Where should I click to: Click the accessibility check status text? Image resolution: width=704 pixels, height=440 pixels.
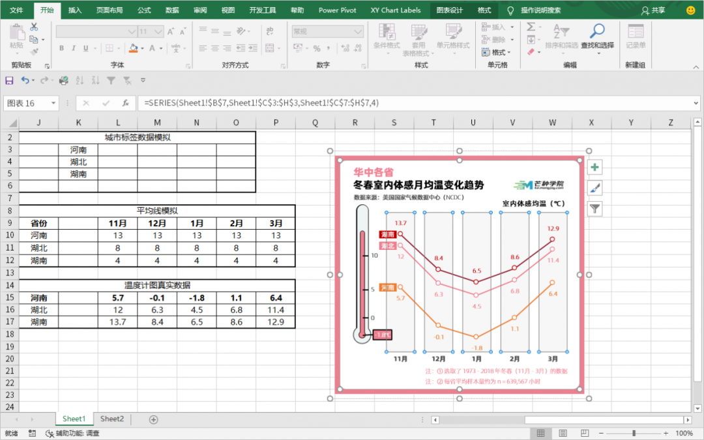[72, 433]
